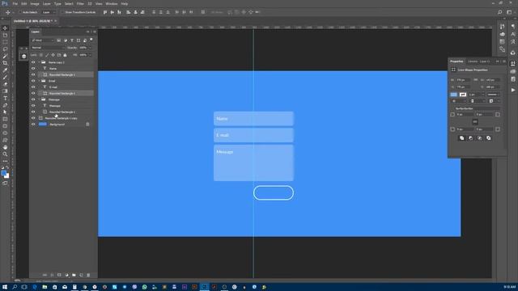Add a layer mask with mask icon
This screenshot has height=291, width=518.
(x=59, y=275)
